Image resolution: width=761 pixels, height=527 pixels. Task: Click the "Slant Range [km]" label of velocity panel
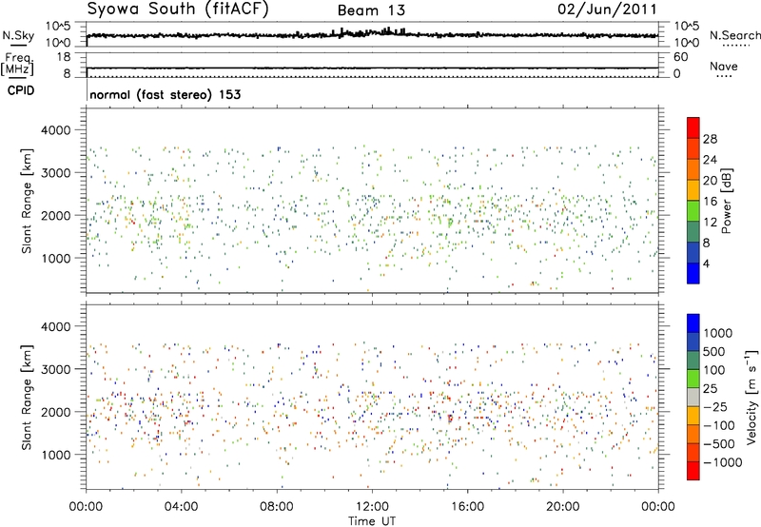[x=27, y=397]
